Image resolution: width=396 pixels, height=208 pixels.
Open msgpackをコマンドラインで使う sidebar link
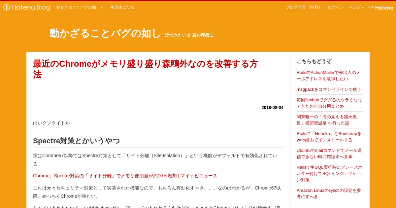pos(329,89)
